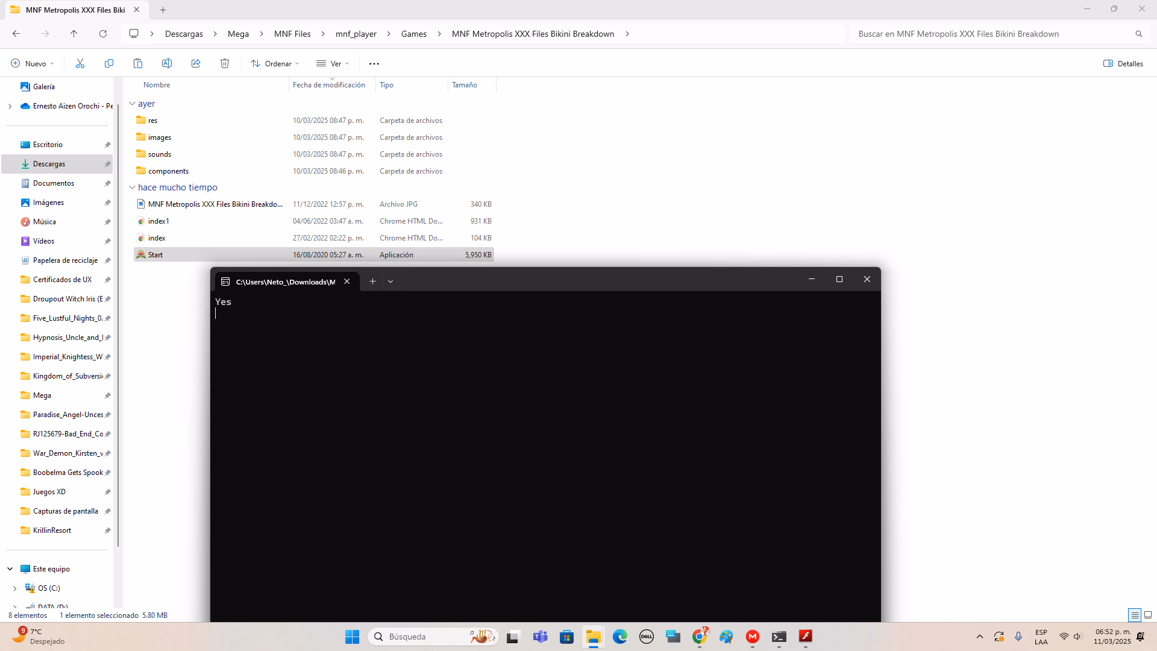Select the 'Games' breadcrumb segment
Image resolution: width=1157 pixels, height=651 pixels.
413,34
